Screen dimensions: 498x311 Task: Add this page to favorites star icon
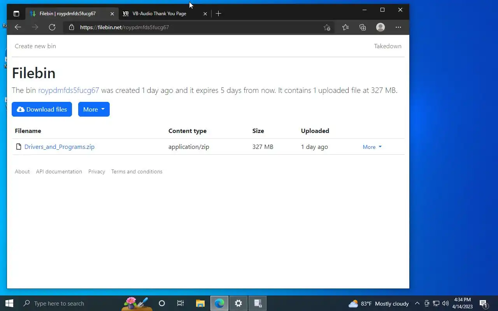(x=327, y=27)
